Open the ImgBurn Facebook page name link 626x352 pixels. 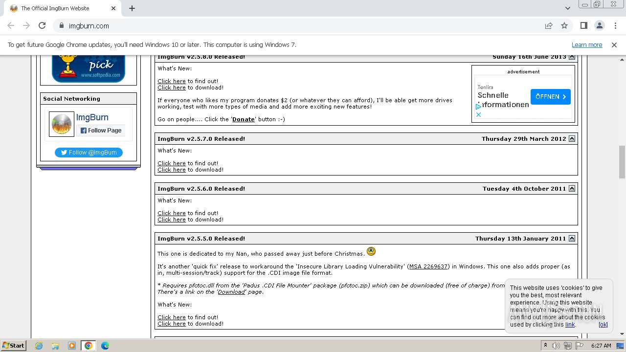[92, 117]
